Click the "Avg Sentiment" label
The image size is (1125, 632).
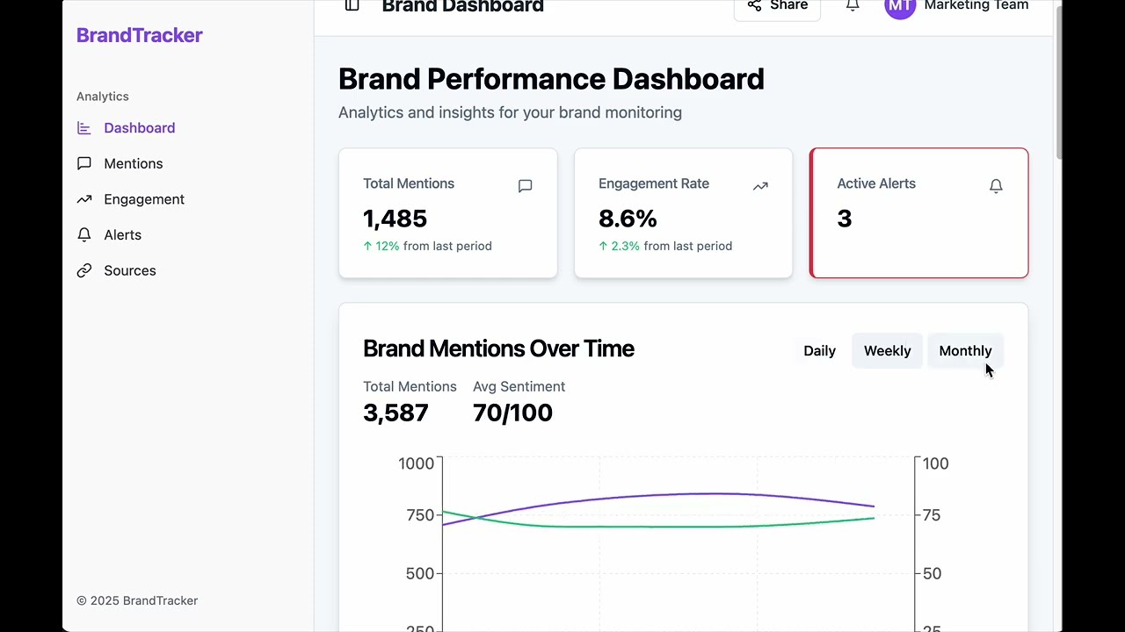point(519,387)
